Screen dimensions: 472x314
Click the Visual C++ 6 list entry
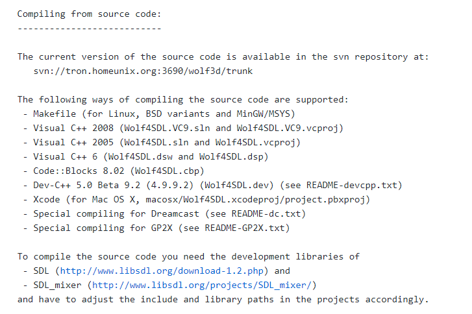click(145, 157)
